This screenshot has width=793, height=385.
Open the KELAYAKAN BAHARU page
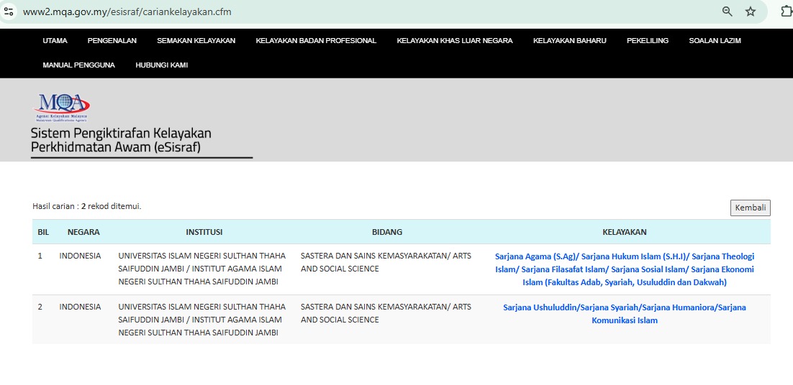click(x=569, y=41)
